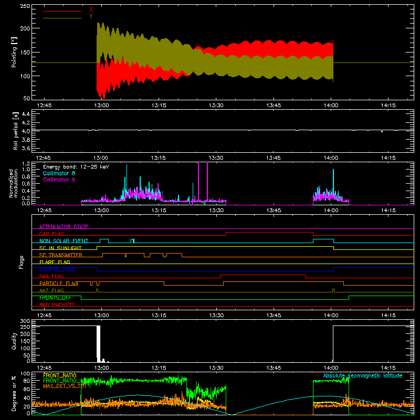Click the 250 tick on the Pointing axis
Viewport: 420px width, 420px height.
[25, 6]
